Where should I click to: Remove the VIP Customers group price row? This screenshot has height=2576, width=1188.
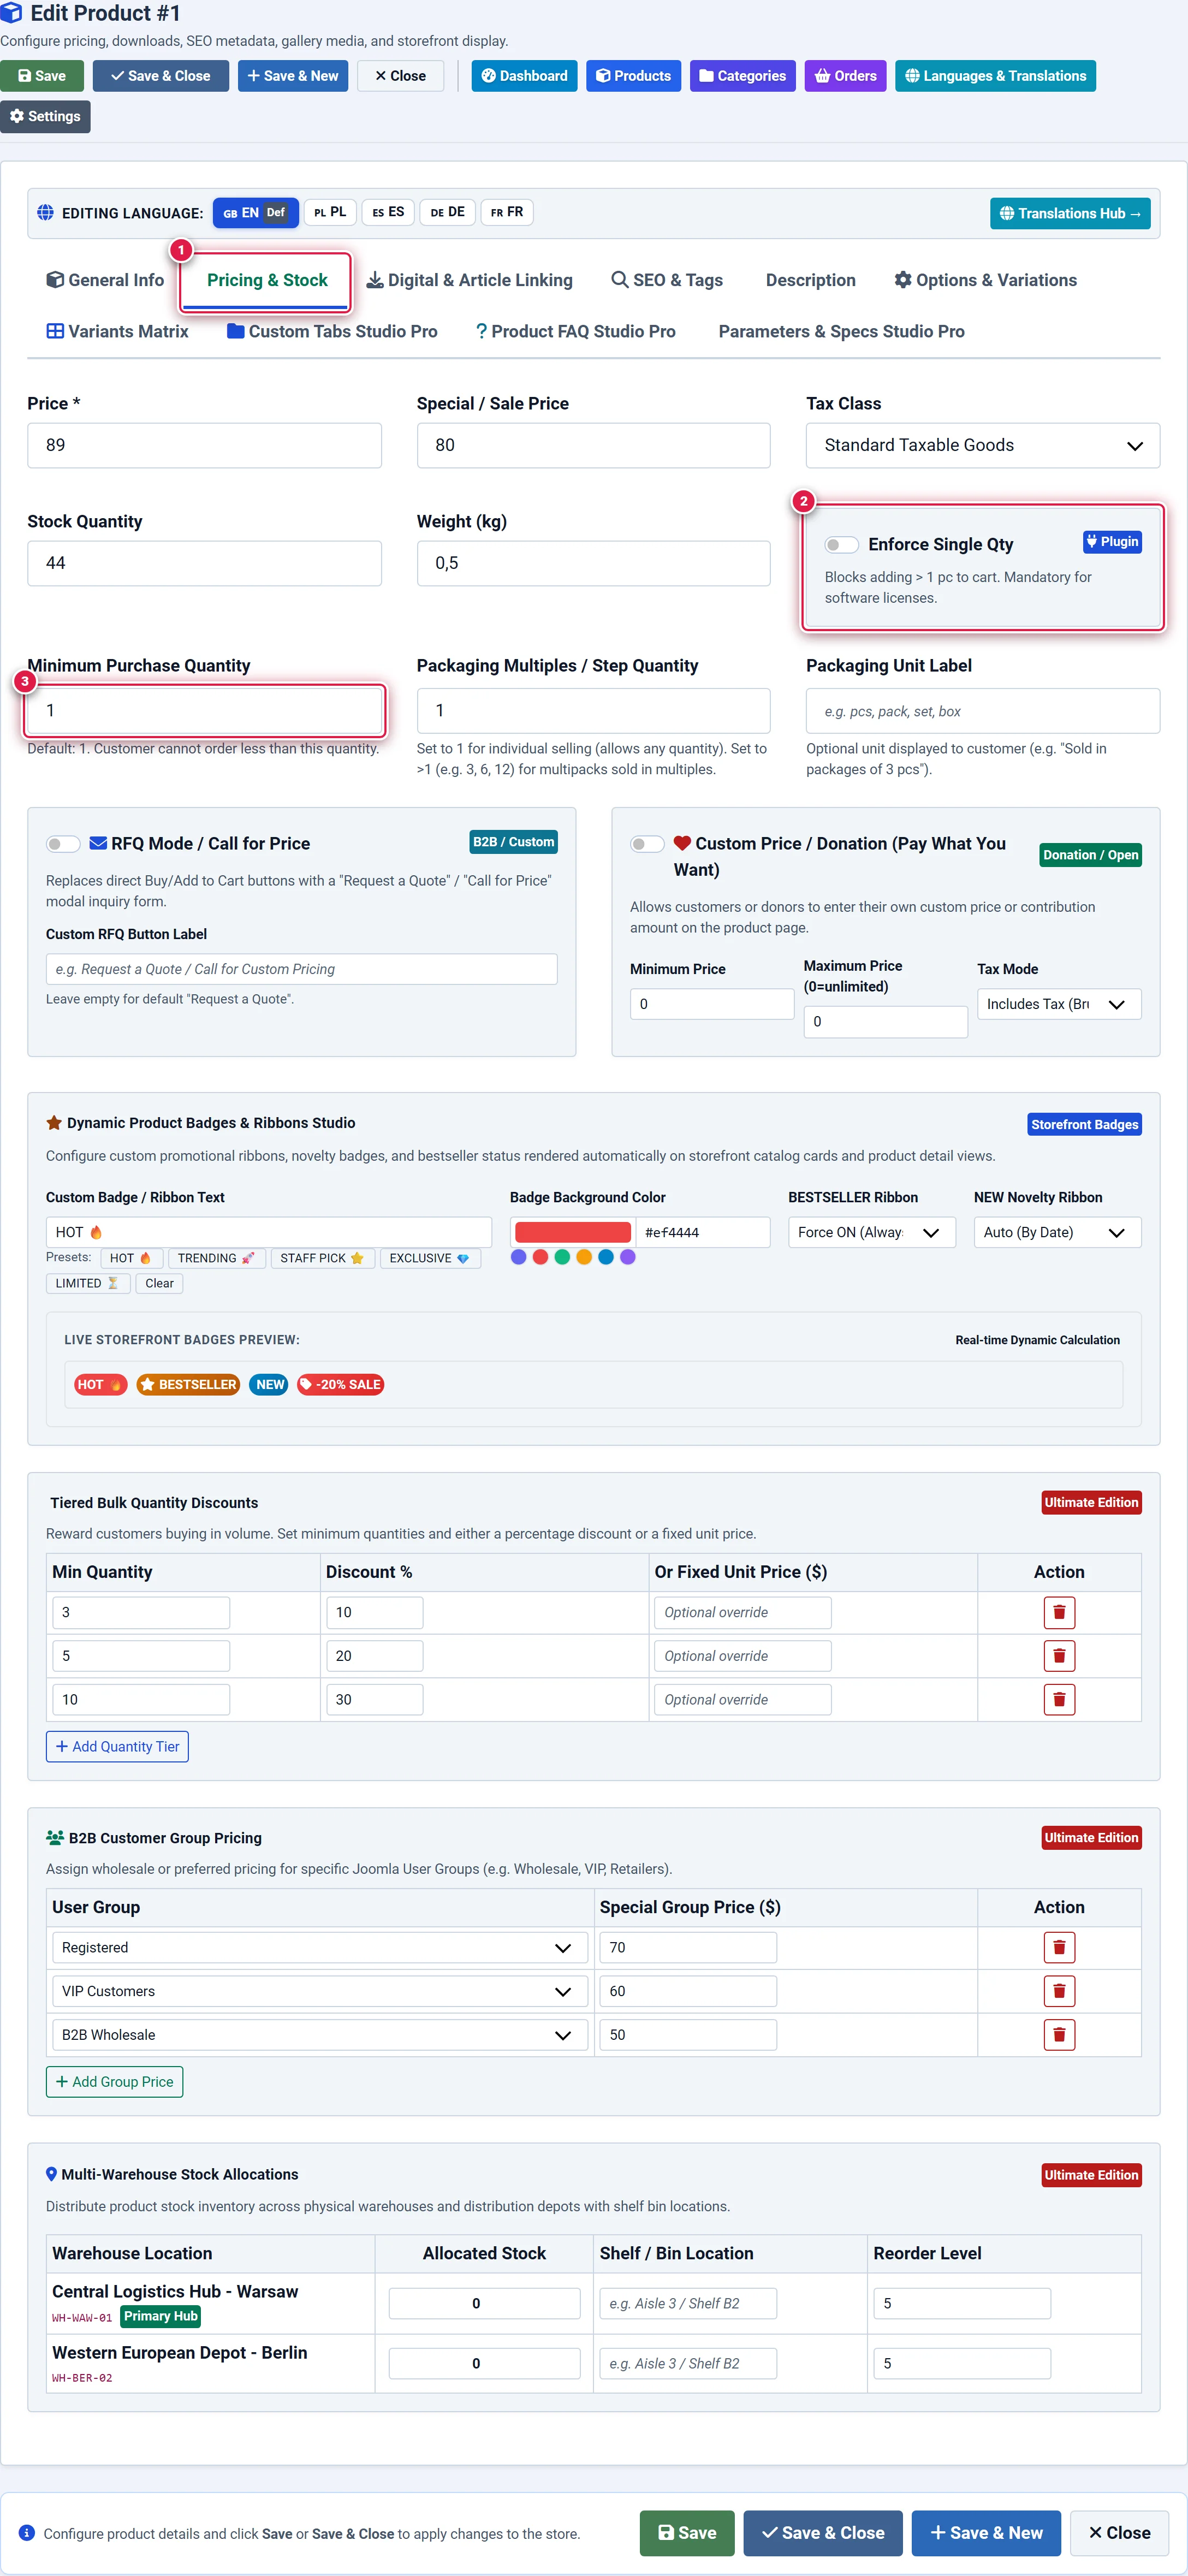(x=1059, y=1991)
